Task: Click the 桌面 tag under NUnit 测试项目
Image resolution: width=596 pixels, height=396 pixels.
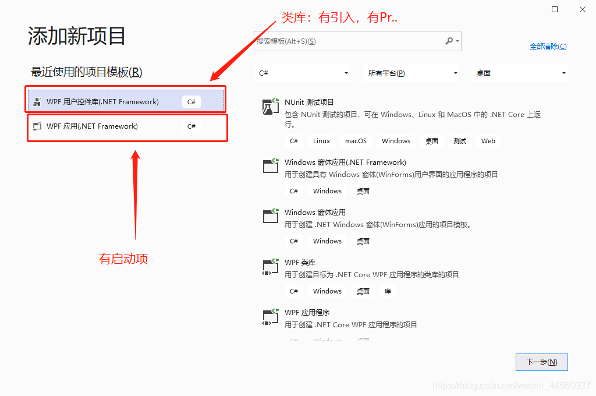Action: point(432,141)
